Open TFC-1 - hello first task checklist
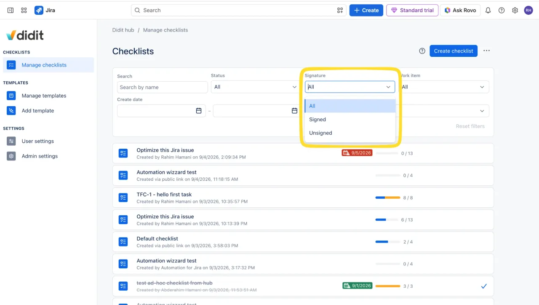The width and height of the screenshot is (539, 305). point(303,198)
